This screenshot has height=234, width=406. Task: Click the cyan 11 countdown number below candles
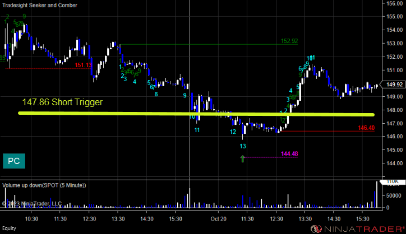197,130
